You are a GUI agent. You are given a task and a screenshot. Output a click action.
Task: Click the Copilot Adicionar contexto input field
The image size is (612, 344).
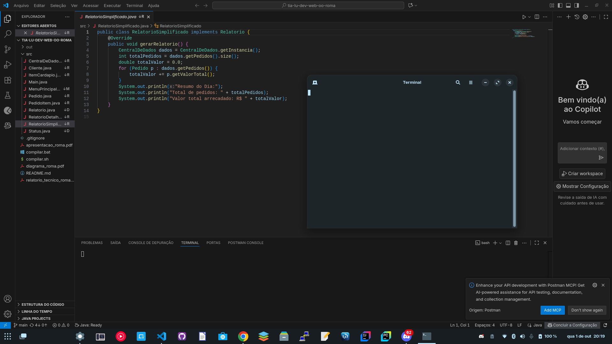click(582, 149)
